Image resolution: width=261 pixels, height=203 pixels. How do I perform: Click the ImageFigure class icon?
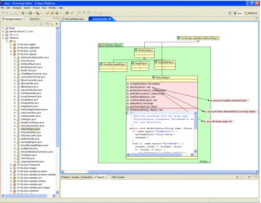pyautogui.click(x=132, y=63)
